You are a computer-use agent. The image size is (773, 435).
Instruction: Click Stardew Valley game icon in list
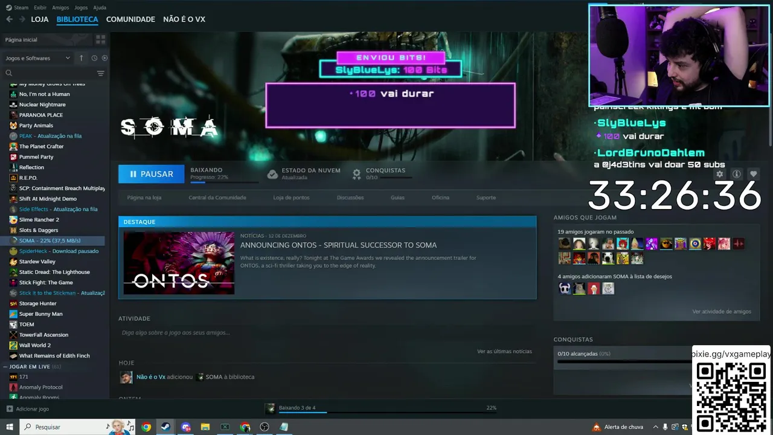[13, 262]
